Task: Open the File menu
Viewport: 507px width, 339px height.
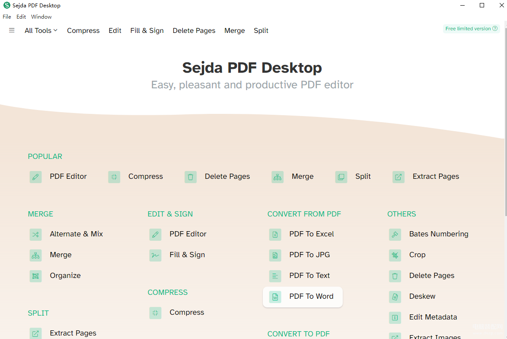Action: pos(7,17)
